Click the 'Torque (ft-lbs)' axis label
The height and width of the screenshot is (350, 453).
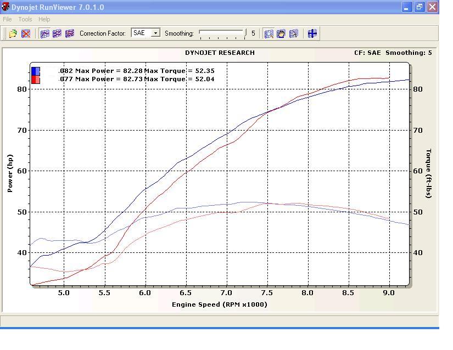[x=428, y=173]
